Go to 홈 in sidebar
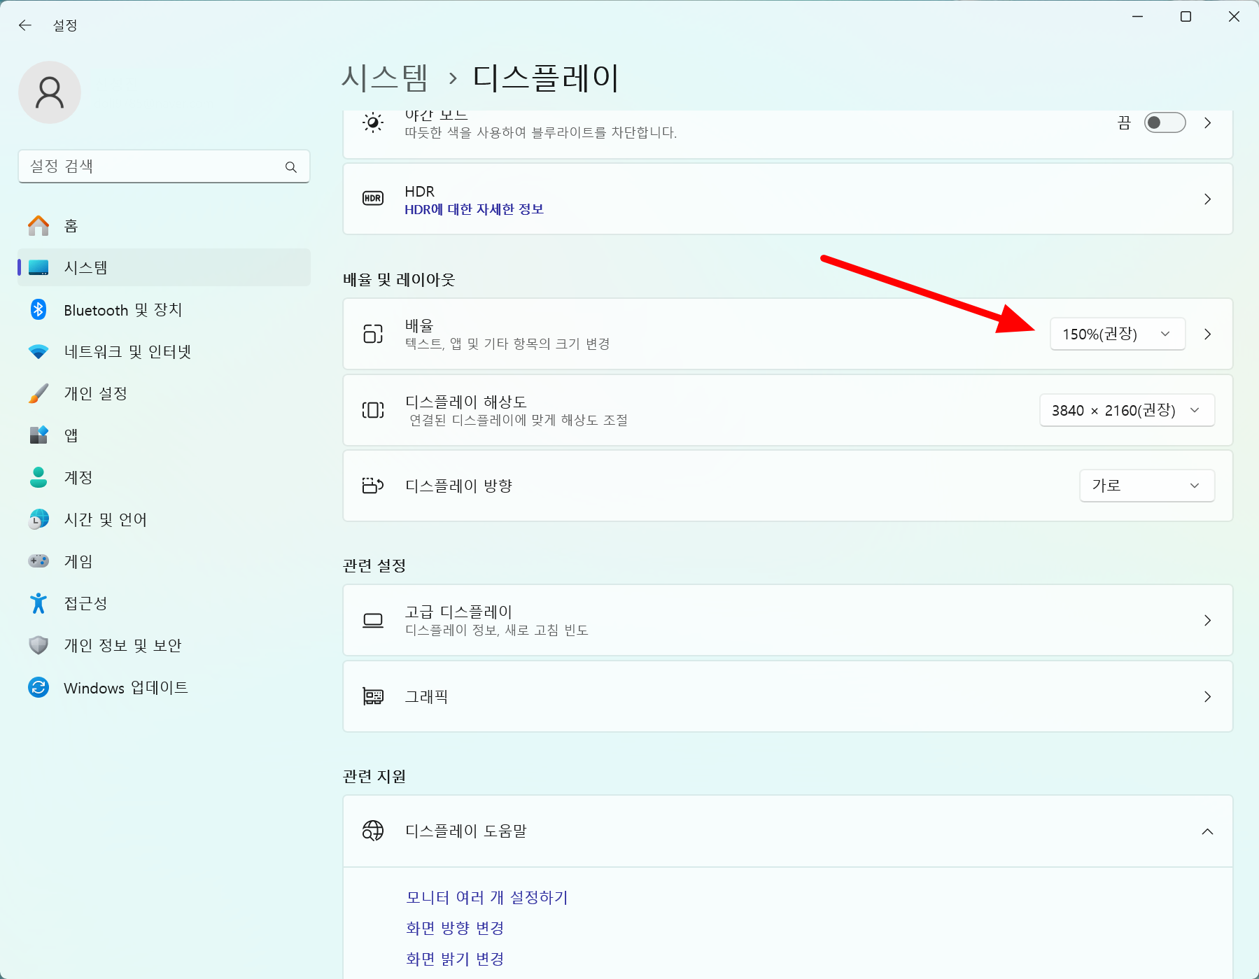Screen dimensions: 1259x979 (164, 225)
